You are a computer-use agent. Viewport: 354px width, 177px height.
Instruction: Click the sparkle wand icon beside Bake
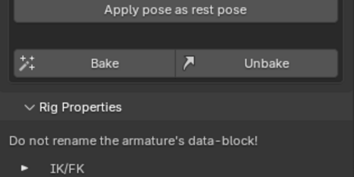pos(27,63)
